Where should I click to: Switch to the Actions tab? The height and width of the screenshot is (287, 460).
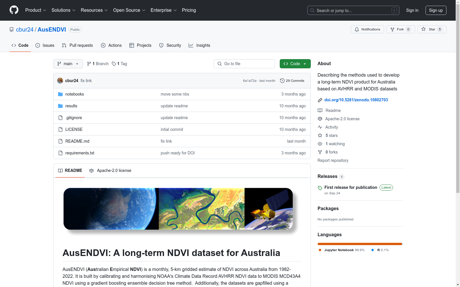point(111,45)
